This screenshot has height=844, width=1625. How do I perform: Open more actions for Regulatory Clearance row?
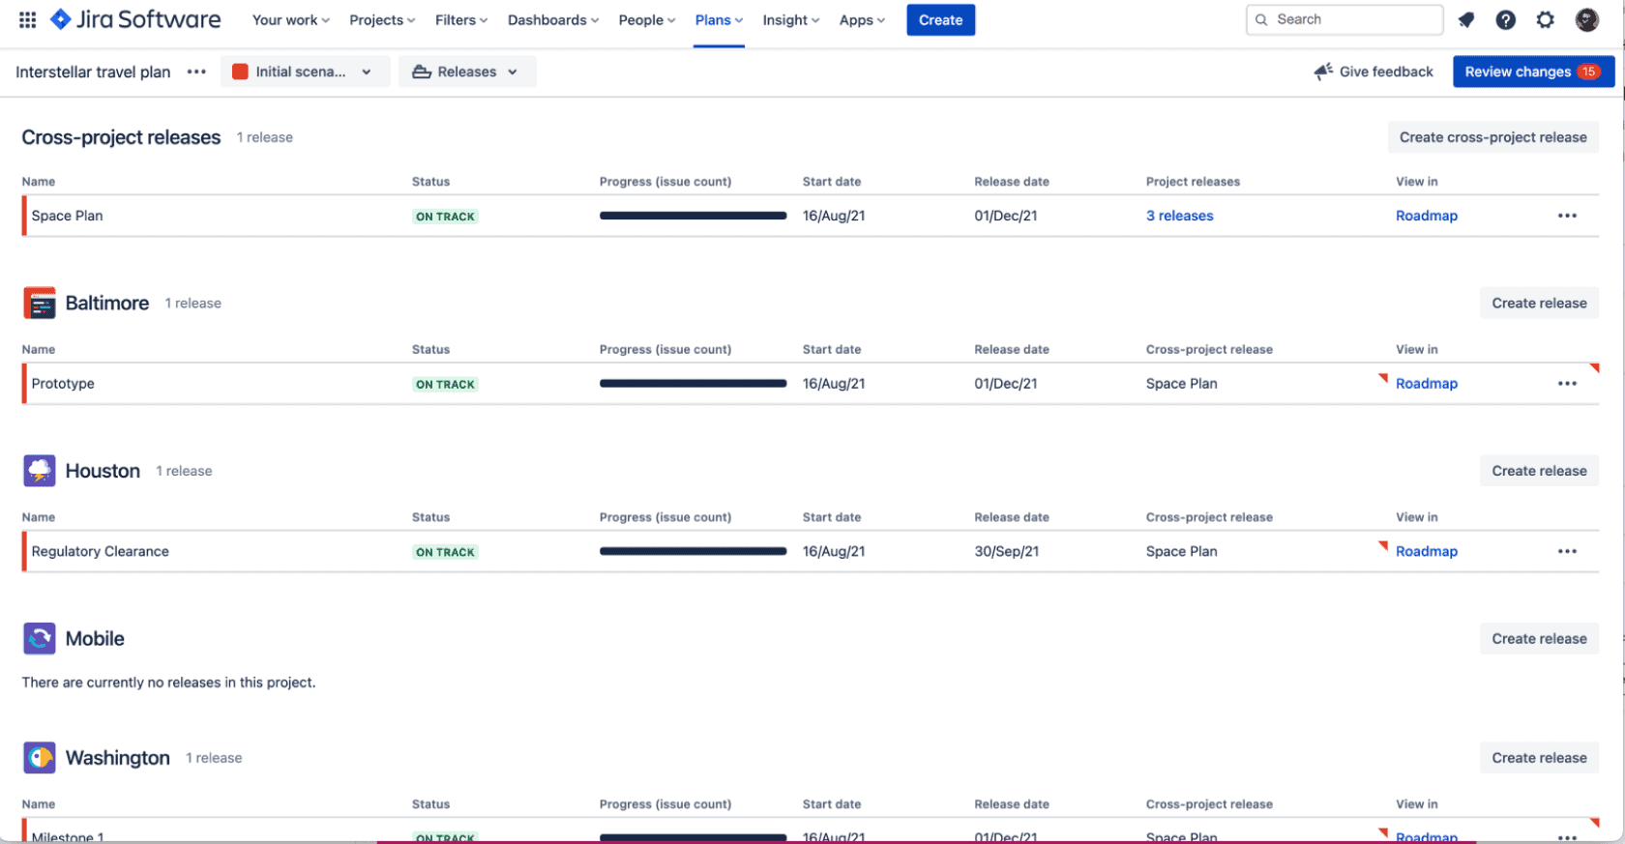coord(1567,551)
